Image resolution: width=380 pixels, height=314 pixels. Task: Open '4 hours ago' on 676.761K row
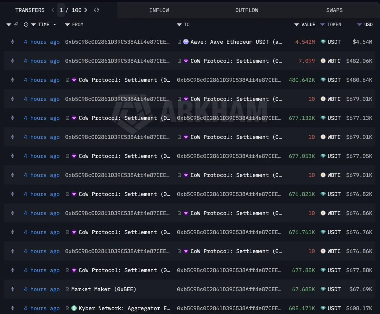pyautogui.click(x=42, y=232)
